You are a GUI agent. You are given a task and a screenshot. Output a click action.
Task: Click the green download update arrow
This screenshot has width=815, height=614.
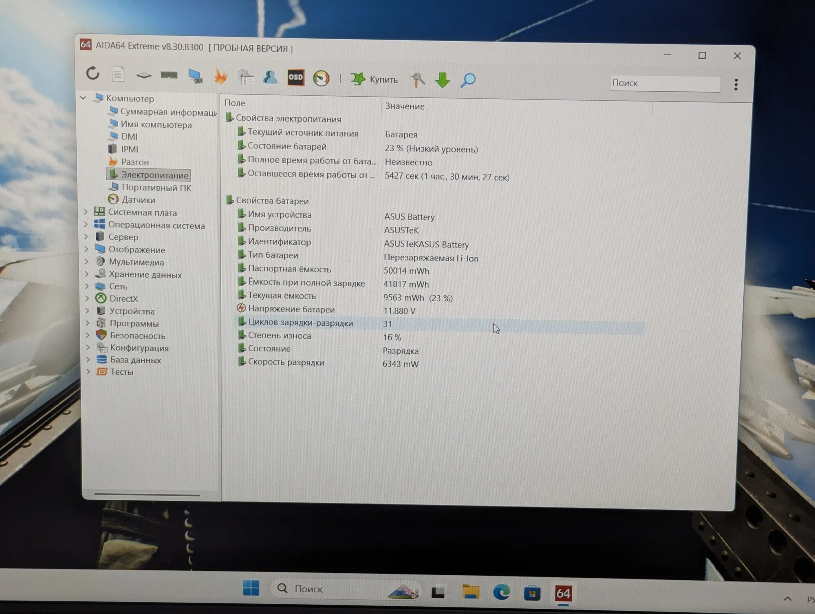click(x=443, y=80)
